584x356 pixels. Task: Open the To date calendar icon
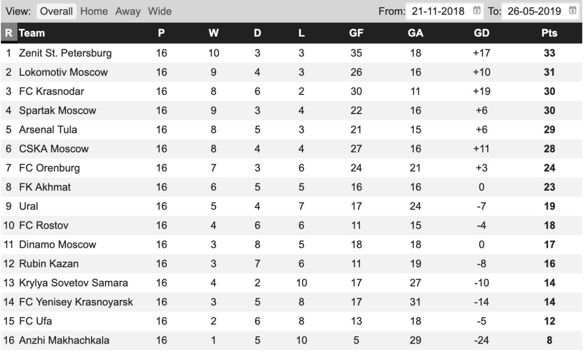[x=573, y=10]
